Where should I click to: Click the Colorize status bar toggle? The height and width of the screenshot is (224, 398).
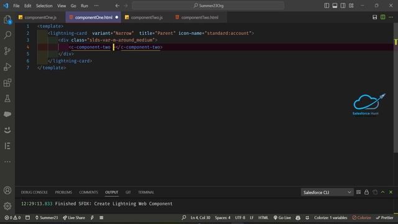361,218
